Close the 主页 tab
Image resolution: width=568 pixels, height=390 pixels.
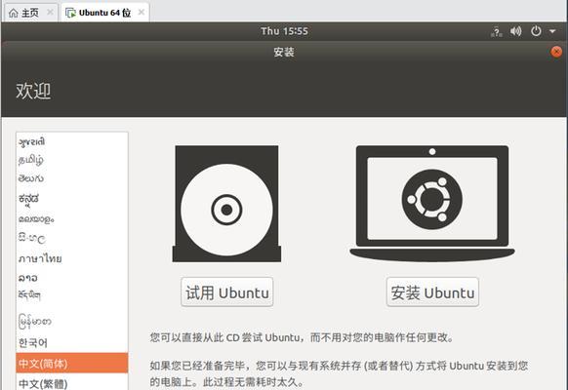click(51, 13)
